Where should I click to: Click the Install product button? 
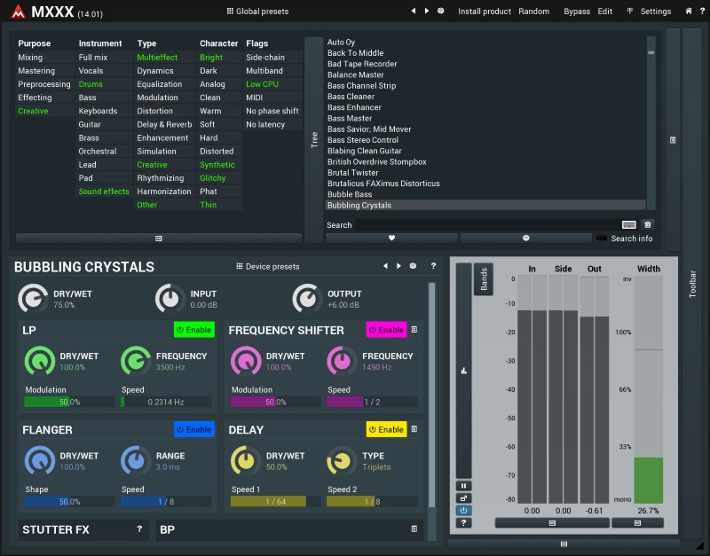pyautogui.click(x=484, y=12)
